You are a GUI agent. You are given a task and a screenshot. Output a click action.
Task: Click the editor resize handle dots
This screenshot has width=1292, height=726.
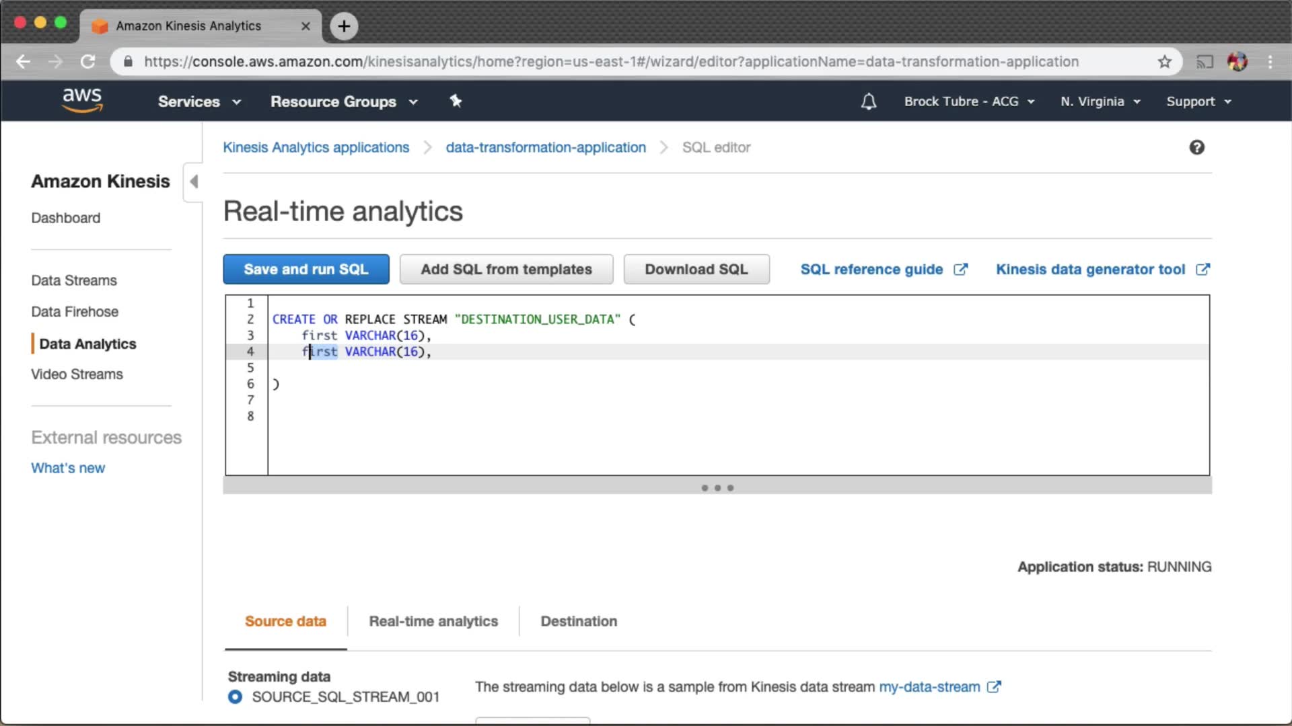pyautogui.click(x=717, y=488)
